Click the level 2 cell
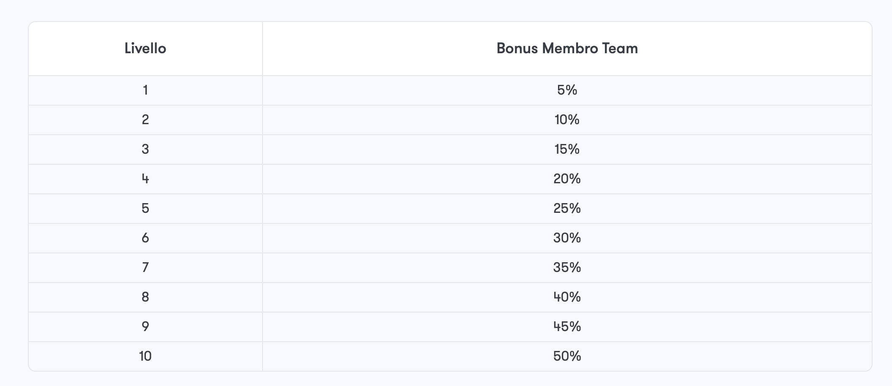The image size is (892, 386). point(145,120)
